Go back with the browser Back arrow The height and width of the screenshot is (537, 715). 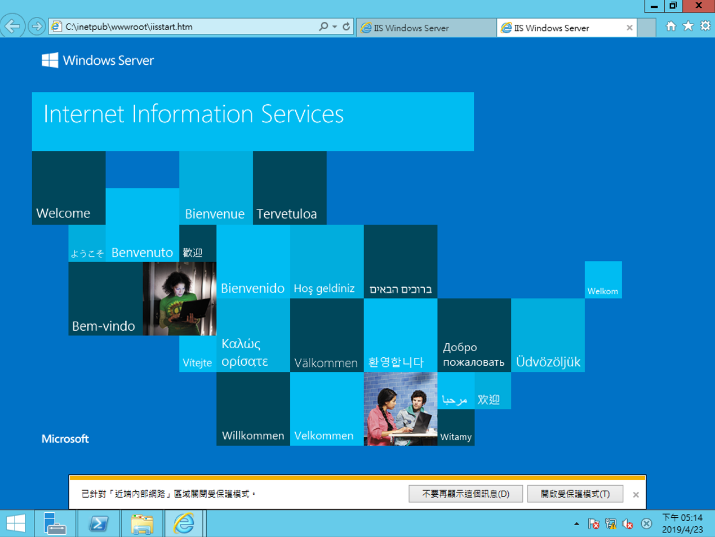12,26
